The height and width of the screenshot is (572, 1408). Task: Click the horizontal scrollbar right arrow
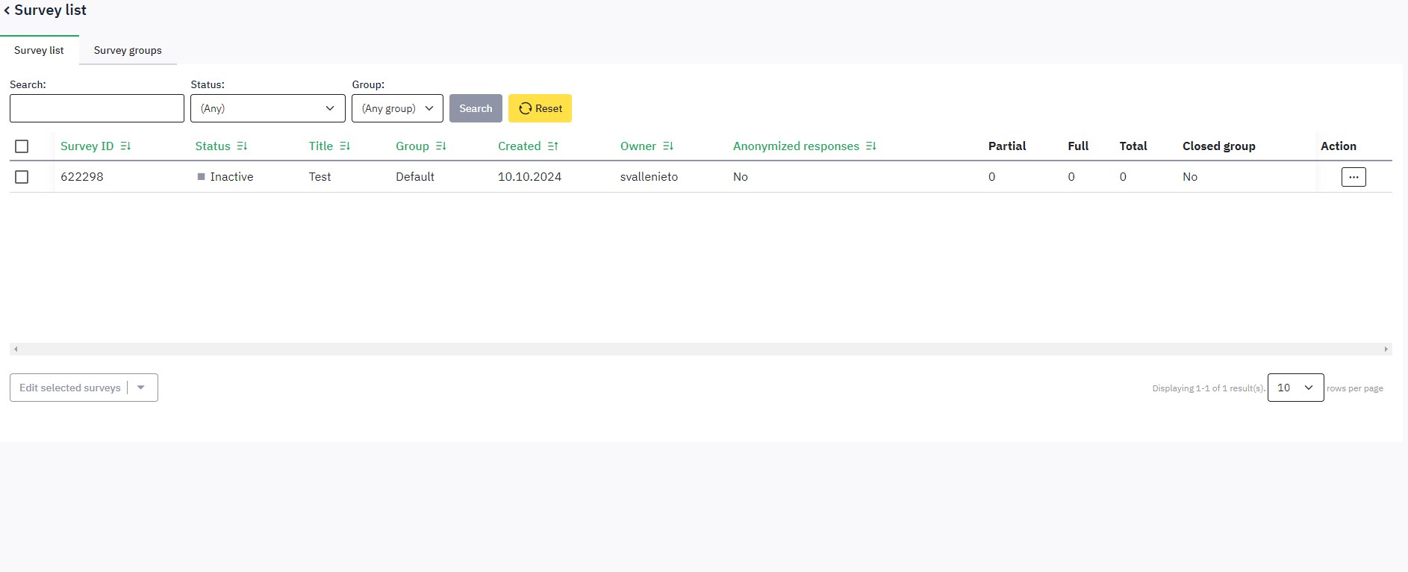(x=1386, y=349)
